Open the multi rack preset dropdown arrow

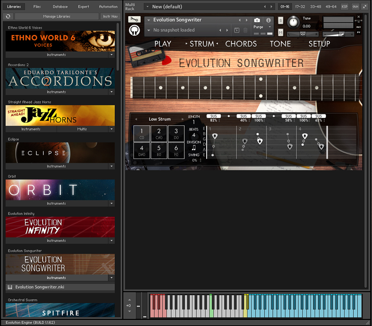coord(147,7)
